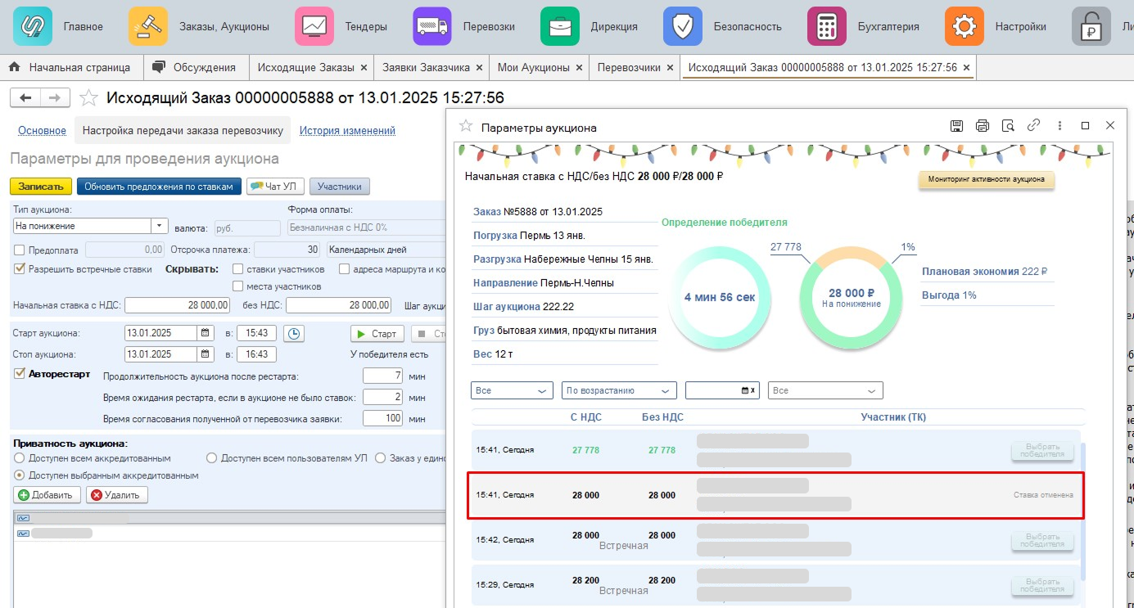The width and height of the screenshot is (1134, 608).
Task: Click the Начальная ставка с НДС field
Action: click(x=177, y=305)
